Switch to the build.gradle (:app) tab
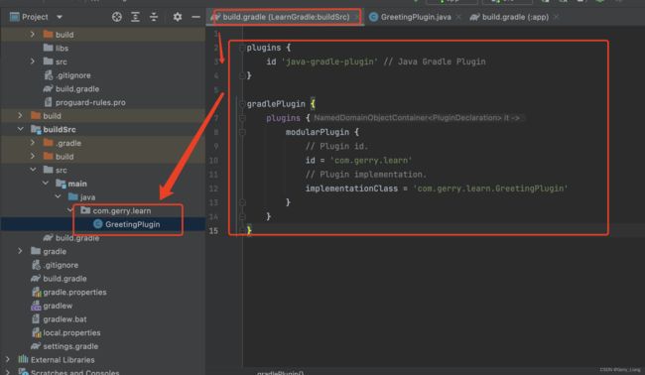 [x=515, y=17]
